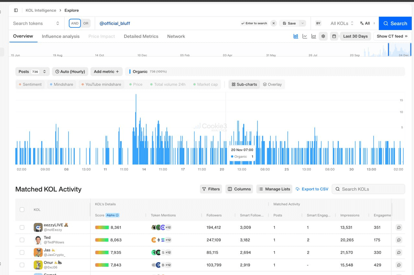Expand the Save options arrow
The width and height of the screenshot is (414, 275).
(302, 23)
